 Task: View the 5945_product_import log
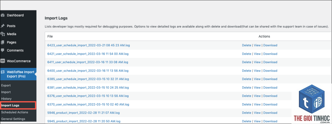coord(257,121)
